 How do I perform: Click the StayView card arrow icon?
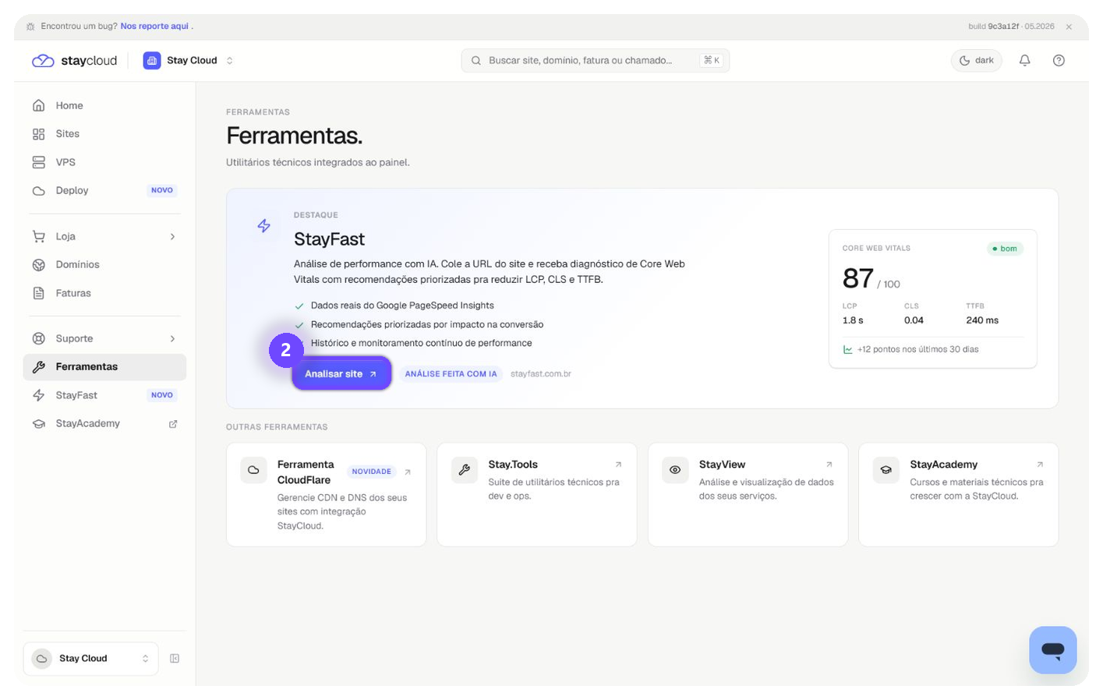(x=829, y=465)
